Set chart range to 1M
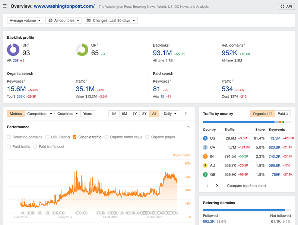Viewport: 298px width, 225px height. pyautogui.click(x=114, y=114)
